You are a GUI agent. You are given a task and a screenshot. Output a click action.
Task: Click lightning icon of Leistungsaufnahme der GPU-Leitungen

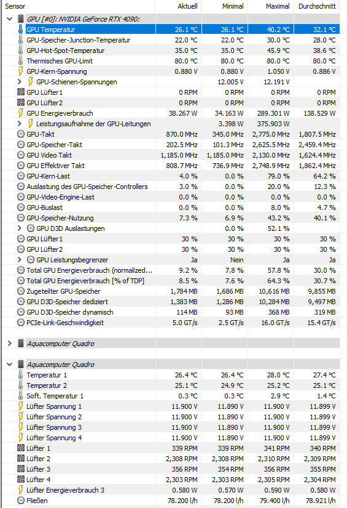pos(30,123)
